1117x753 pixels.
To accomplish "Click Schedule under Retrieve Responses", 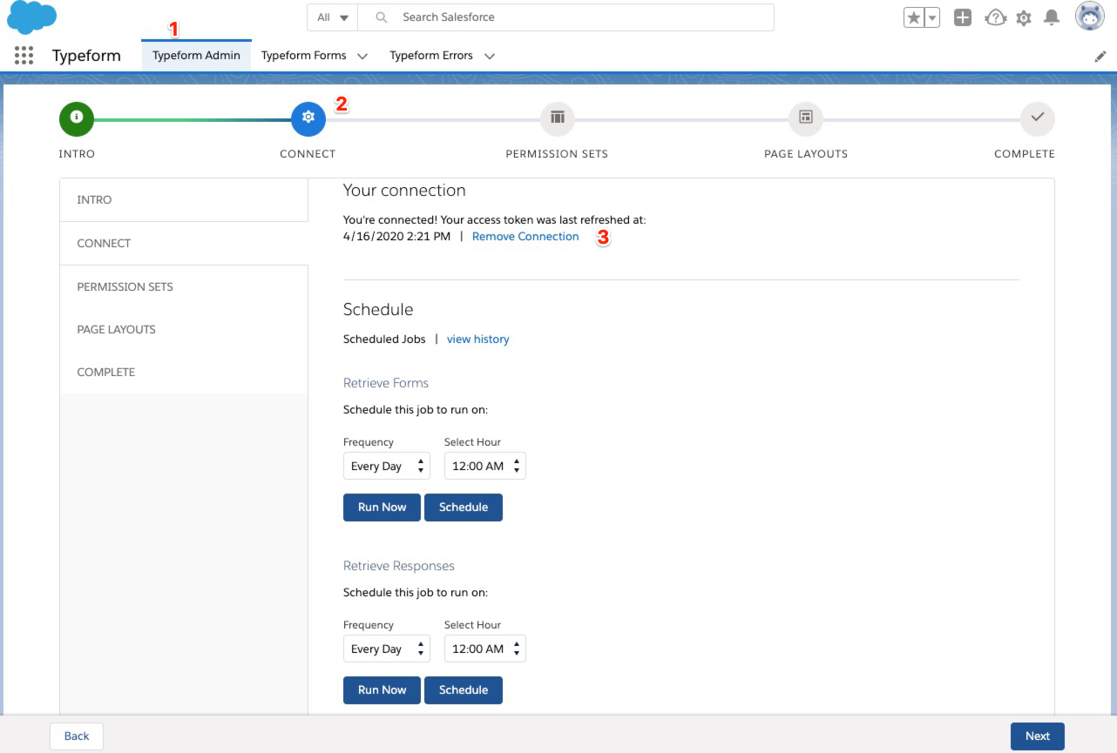I will [x=464, y=690].
